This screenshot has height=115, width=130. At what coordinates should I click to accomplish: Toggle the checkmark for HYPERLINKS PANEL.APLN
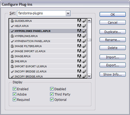tap(12, 31)
